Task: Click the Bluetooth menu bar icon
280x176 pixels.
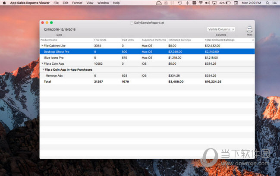Action: [x=187, y=3]
